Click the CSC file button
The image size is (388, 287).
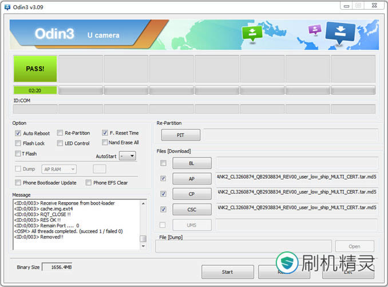click(192, 210)
